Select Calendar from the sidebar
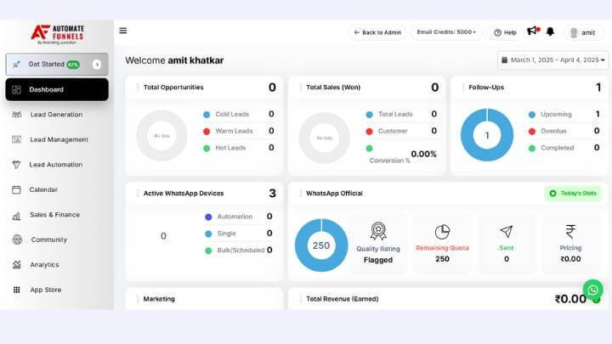This screenshot has height=344, width=612. pyautogui.click(x=43, y=189)
